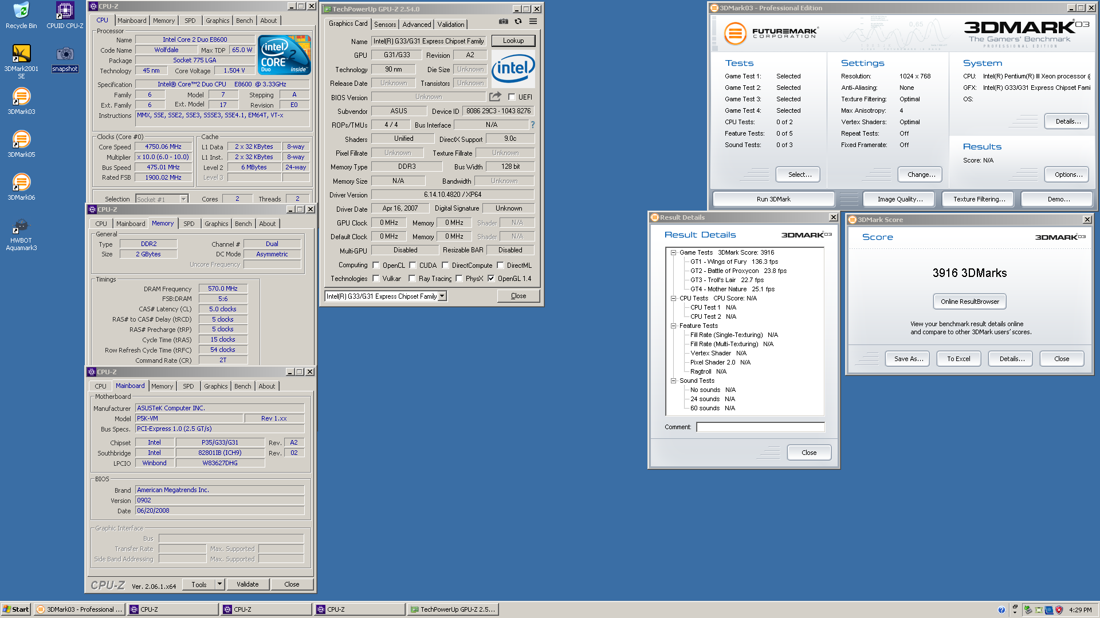Launch 3DMark03 desktop shortcut
Viewport: 1100px width, 618px height.
point(21,101)
